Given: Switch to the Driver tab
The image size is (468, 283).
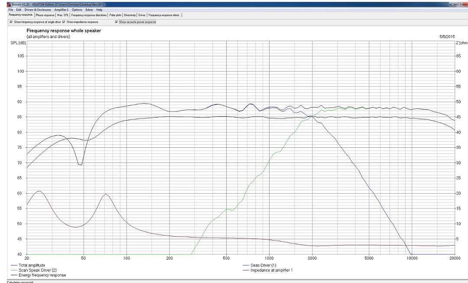Looking at the screenshot, I should tap(142, 15).
